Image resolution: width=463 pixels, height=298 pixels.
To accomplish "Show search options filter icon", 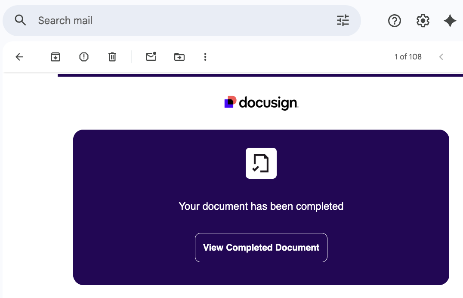I will (x=343, y=21).
